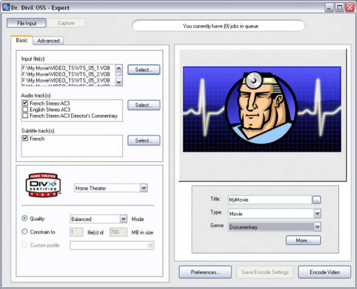This screenshot has width=357, height=289.
Task: Click the DivX Certified Home Theater logo
Action: click(43, 185)
